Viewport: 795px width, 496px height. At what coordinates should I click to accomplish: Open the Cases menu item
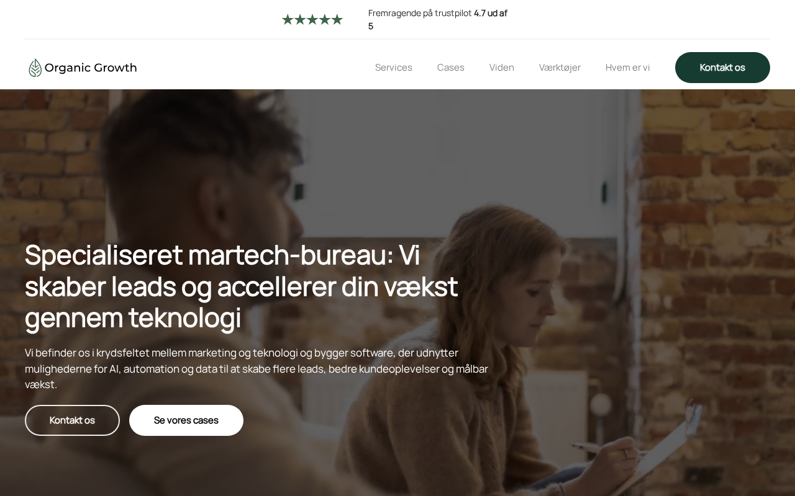point(451,68)
